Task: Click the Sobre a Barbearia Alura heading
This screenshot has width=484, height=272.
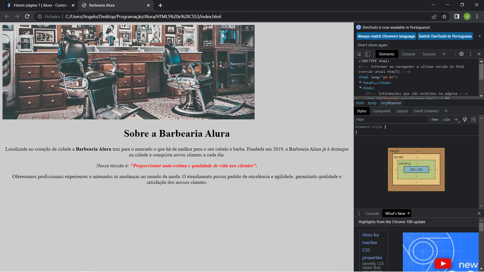Action: (177, 133)
